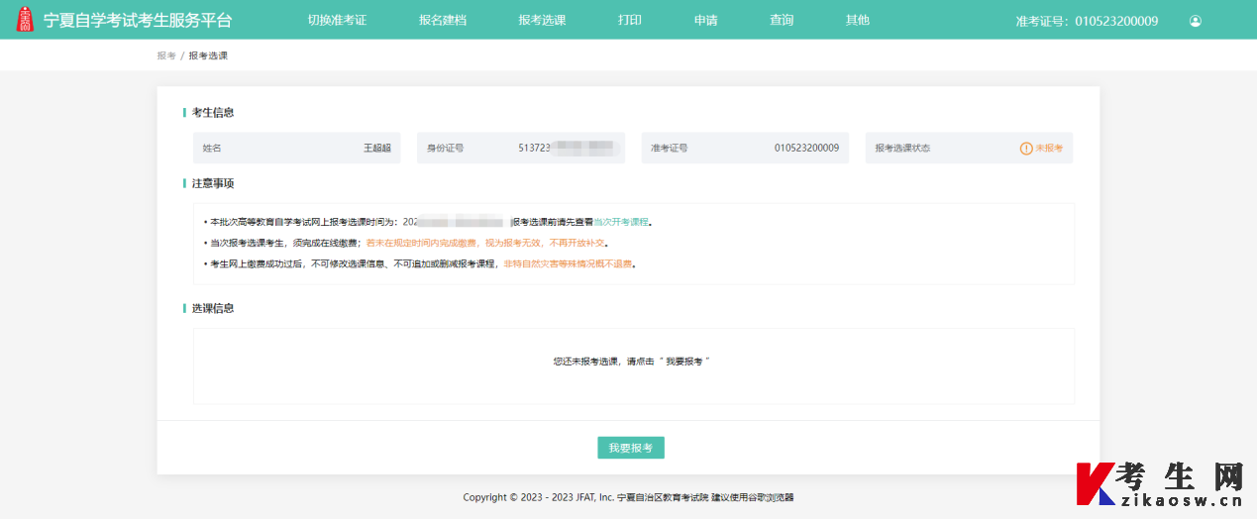Open the 其他 menu

[858, 20]
